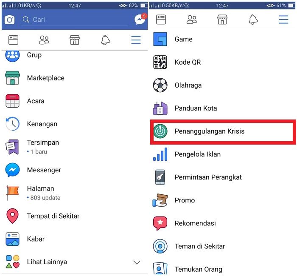Expand Lihat Lainnya menu row

pos(74,262)
